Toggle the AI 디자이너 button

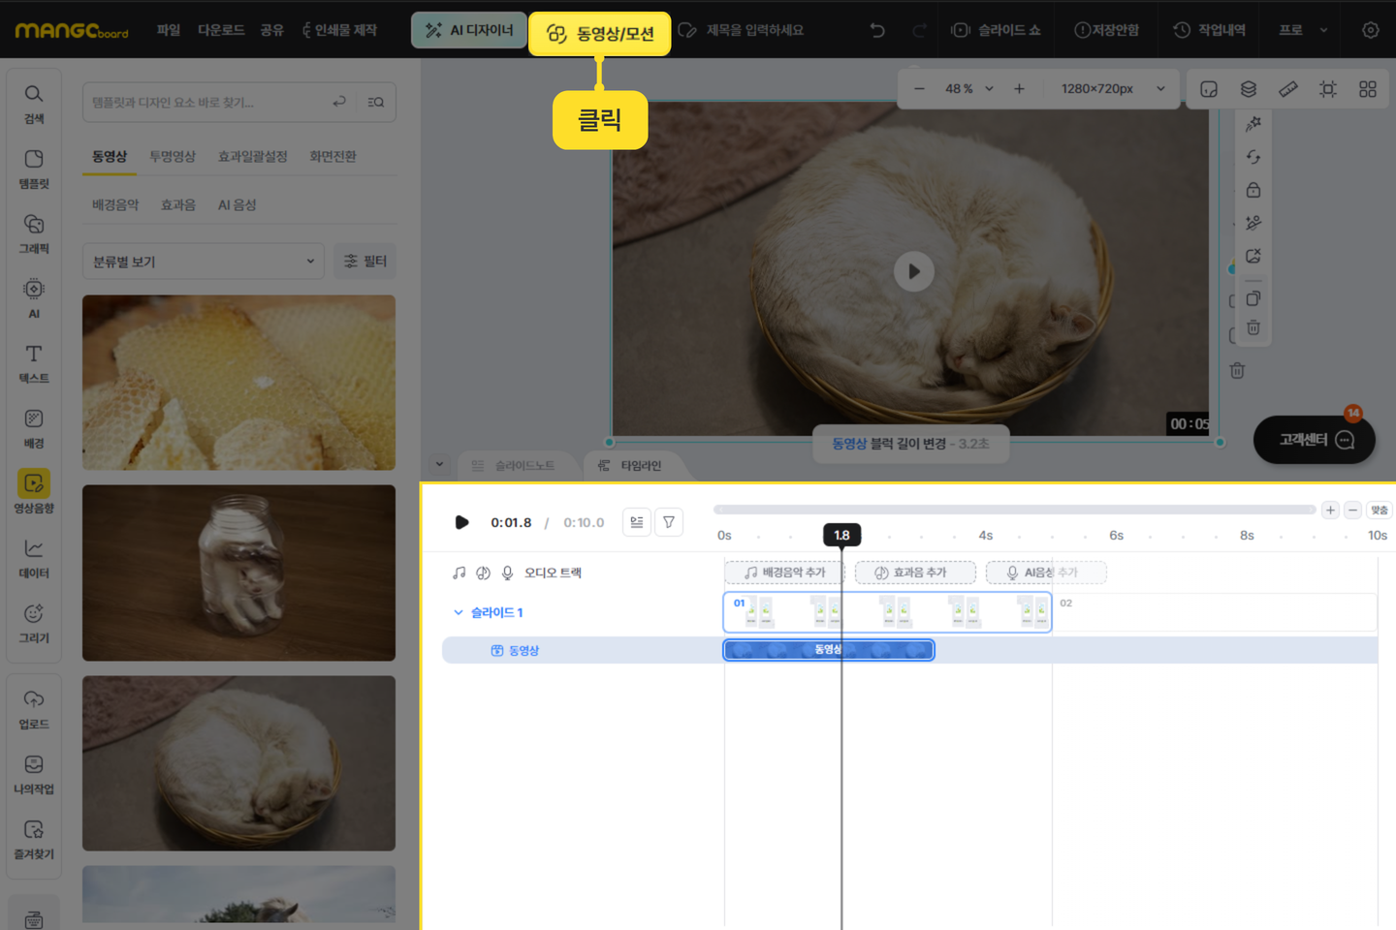pyautogui.click(x=469, y=30)
